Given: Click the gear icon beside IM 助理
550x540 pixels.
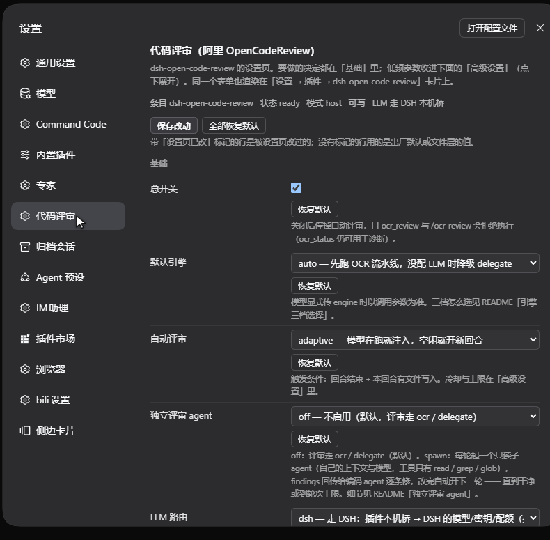Looking at the screenshot, I should pyautogui.click(x=25, y=308).
